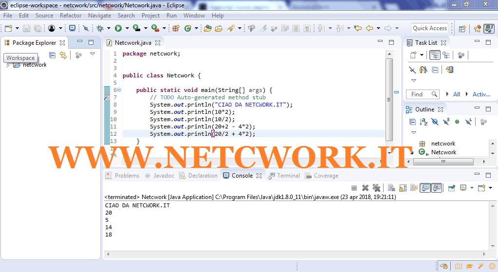The width and height of the screenshot is (498, 272).
Task: Open the Open Perspective icon
Action: 462,29
